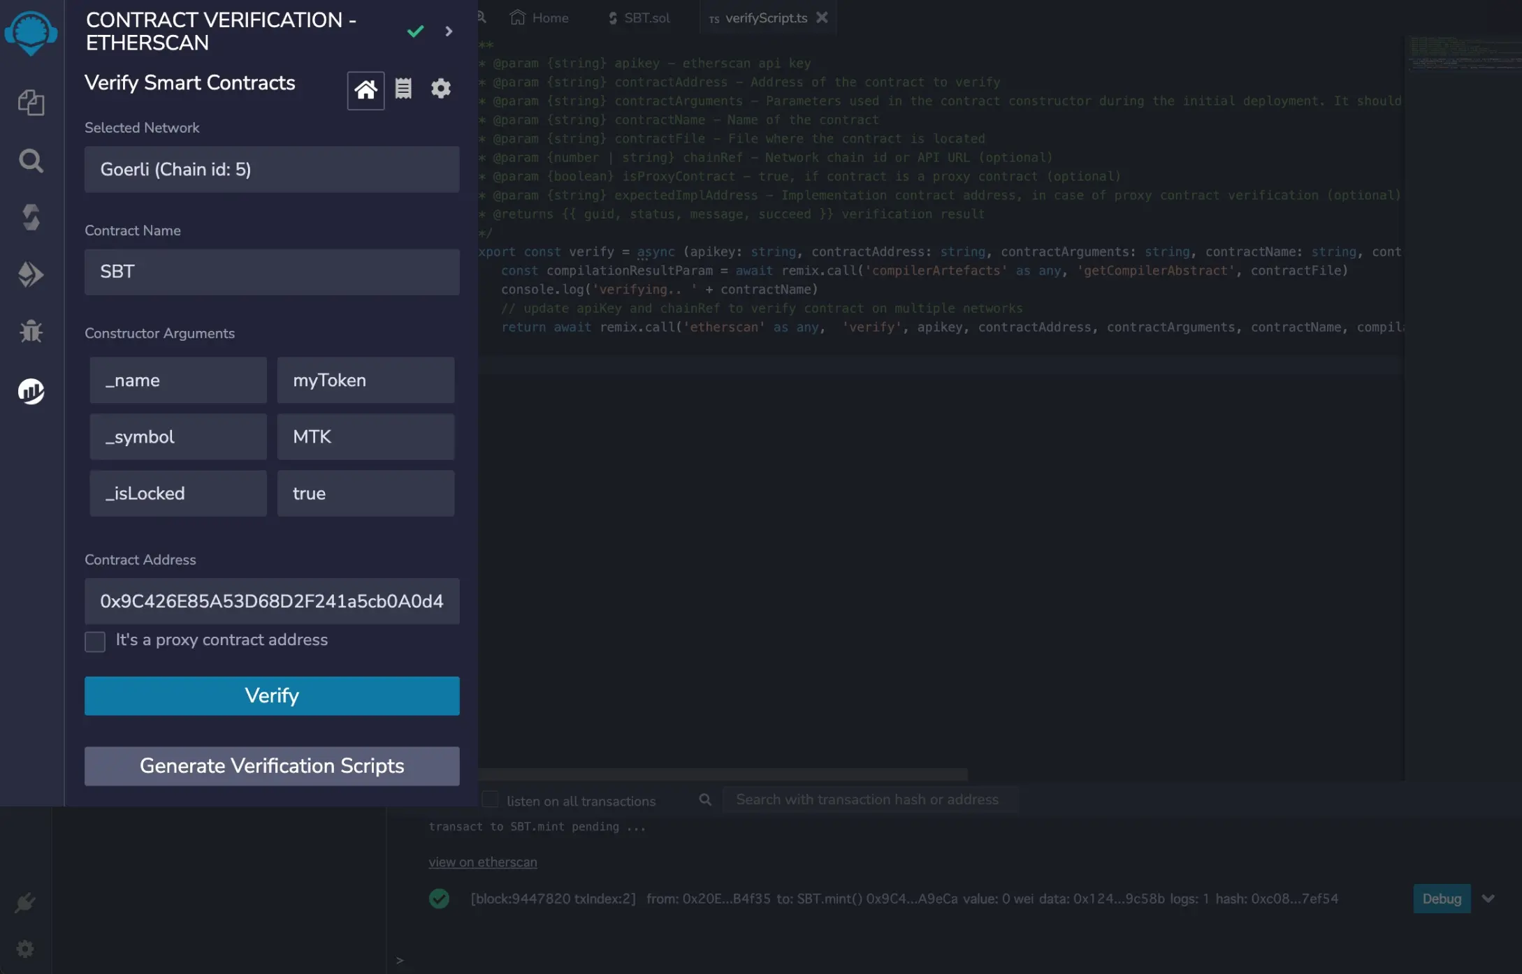
Task: Open Remix settings gear in sidebar
Action: (x=25, y=949)
